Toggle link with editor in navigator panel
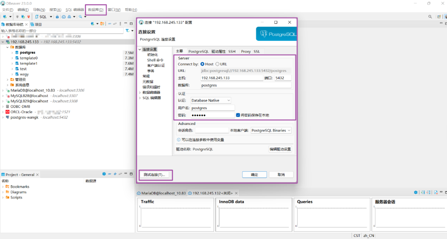The width and height of the screenshot is (447, 239). point(115,24)
